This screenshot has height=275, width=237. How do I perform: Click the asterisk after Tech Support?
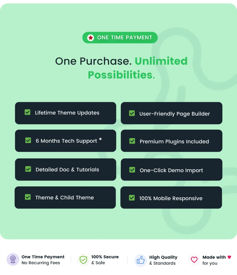point(100,139)
